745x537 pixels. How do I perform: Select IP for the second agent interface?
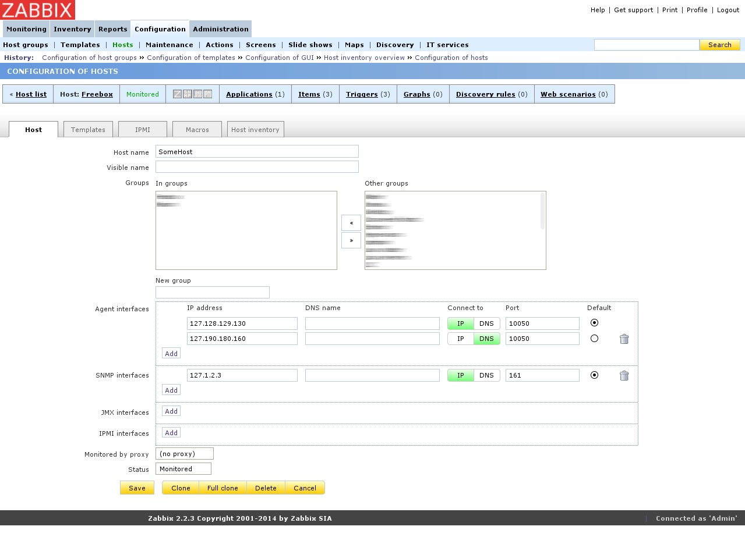(461, 339)
